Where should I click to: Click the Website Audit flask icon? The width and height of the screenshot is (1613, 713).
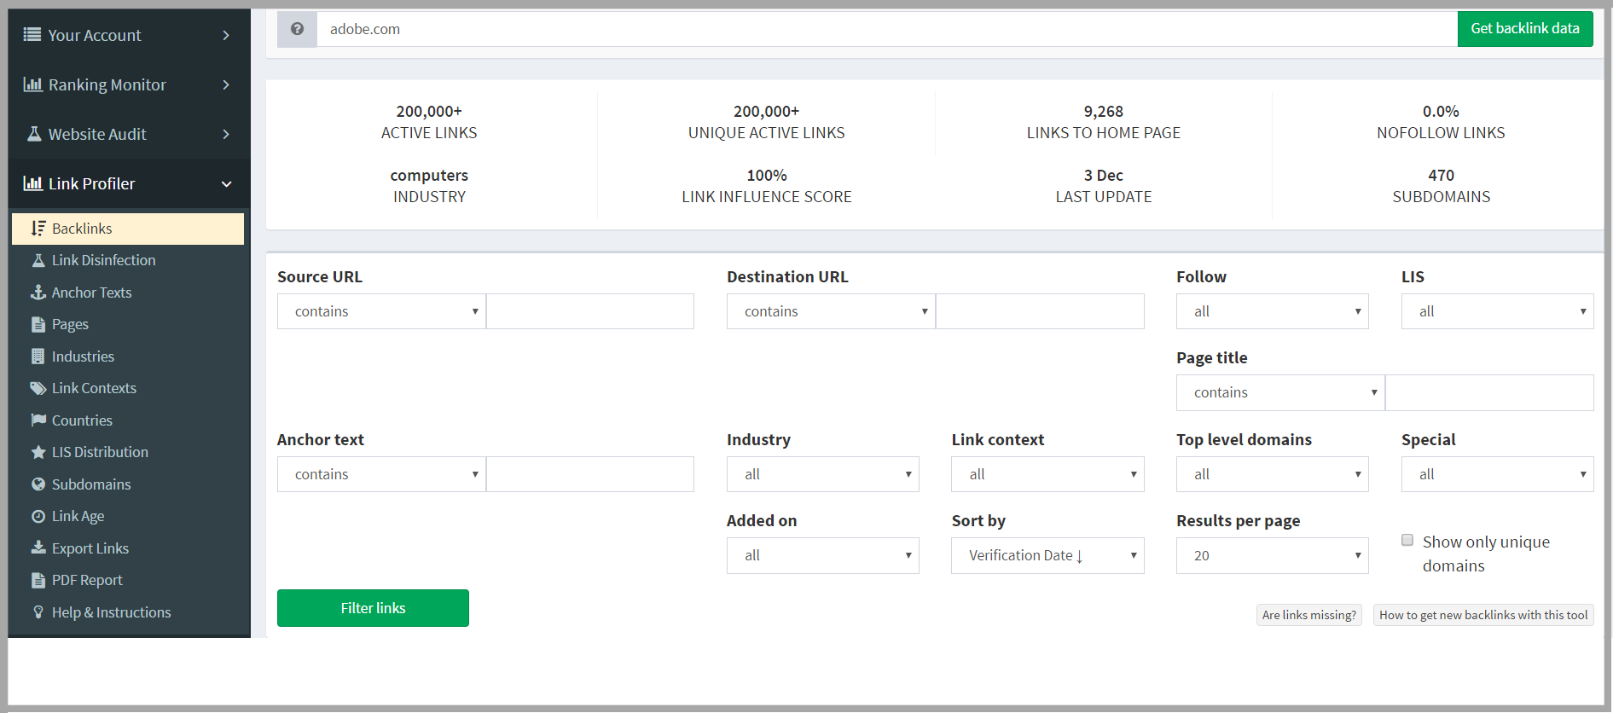coord(34,134)
